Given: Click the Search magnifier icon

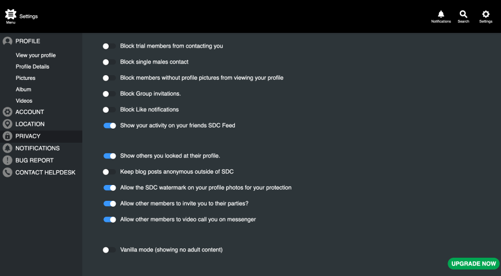Looking at the screenshot, I should tap(463, 14).
